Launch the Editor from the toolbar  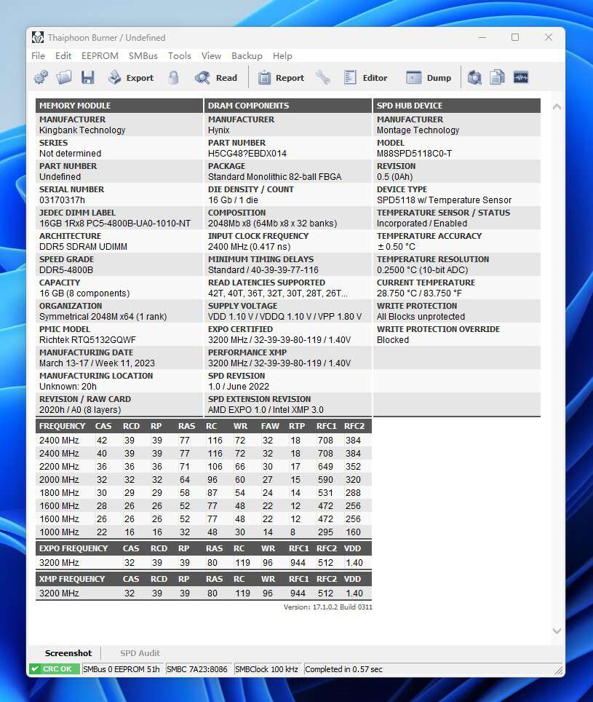pos(365,78)
